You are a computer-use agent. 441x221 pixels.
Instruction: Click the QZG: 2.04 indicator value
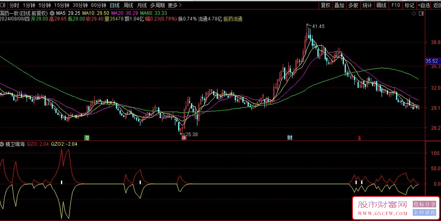(38, 144)
